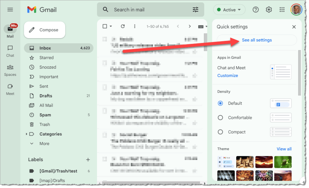Viewport: 309px width, 188px height.
Task: Click the Customize link under Chat and Meet
Action: 228,76
